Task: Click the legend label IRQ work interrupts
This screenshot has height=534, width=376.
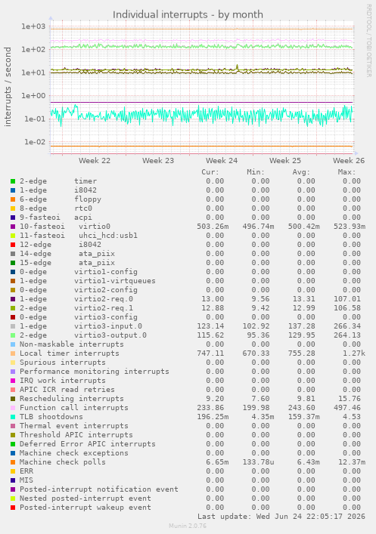Action: (x=63, y=381)
